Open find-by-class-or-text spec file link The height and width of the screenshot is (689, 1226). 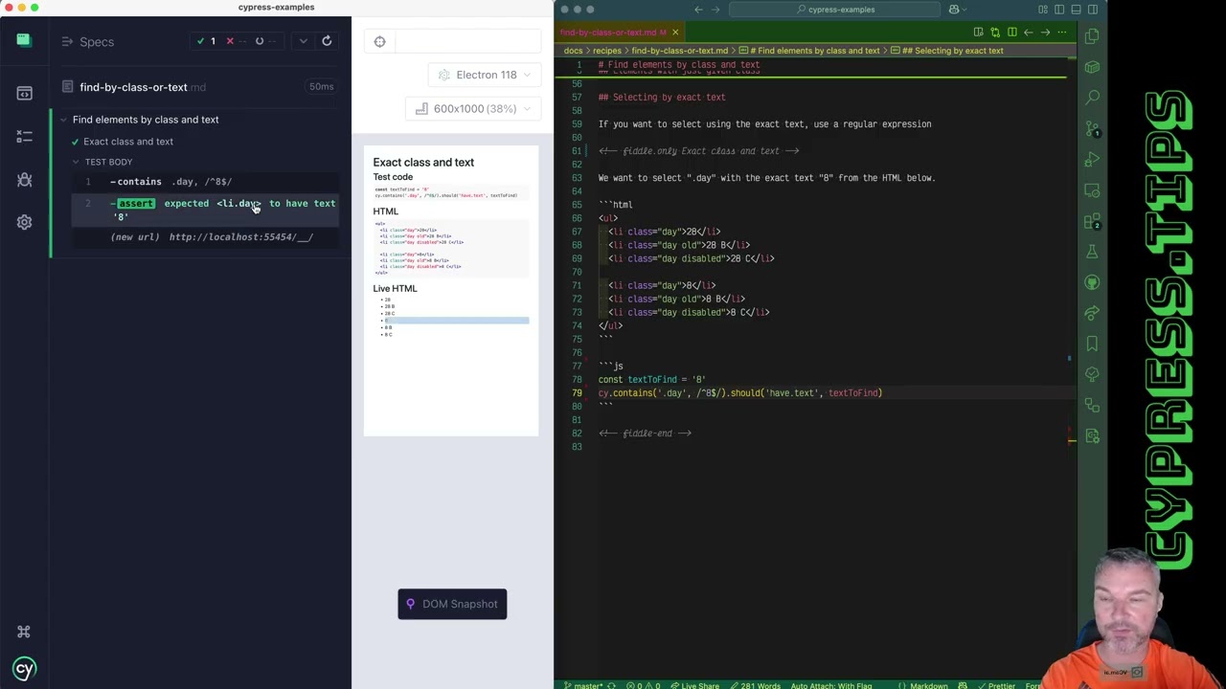(x=143, y=87)
